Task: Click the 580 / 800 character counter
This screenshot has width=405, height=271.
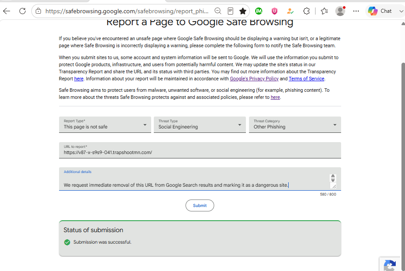Action: click(328, 194)
